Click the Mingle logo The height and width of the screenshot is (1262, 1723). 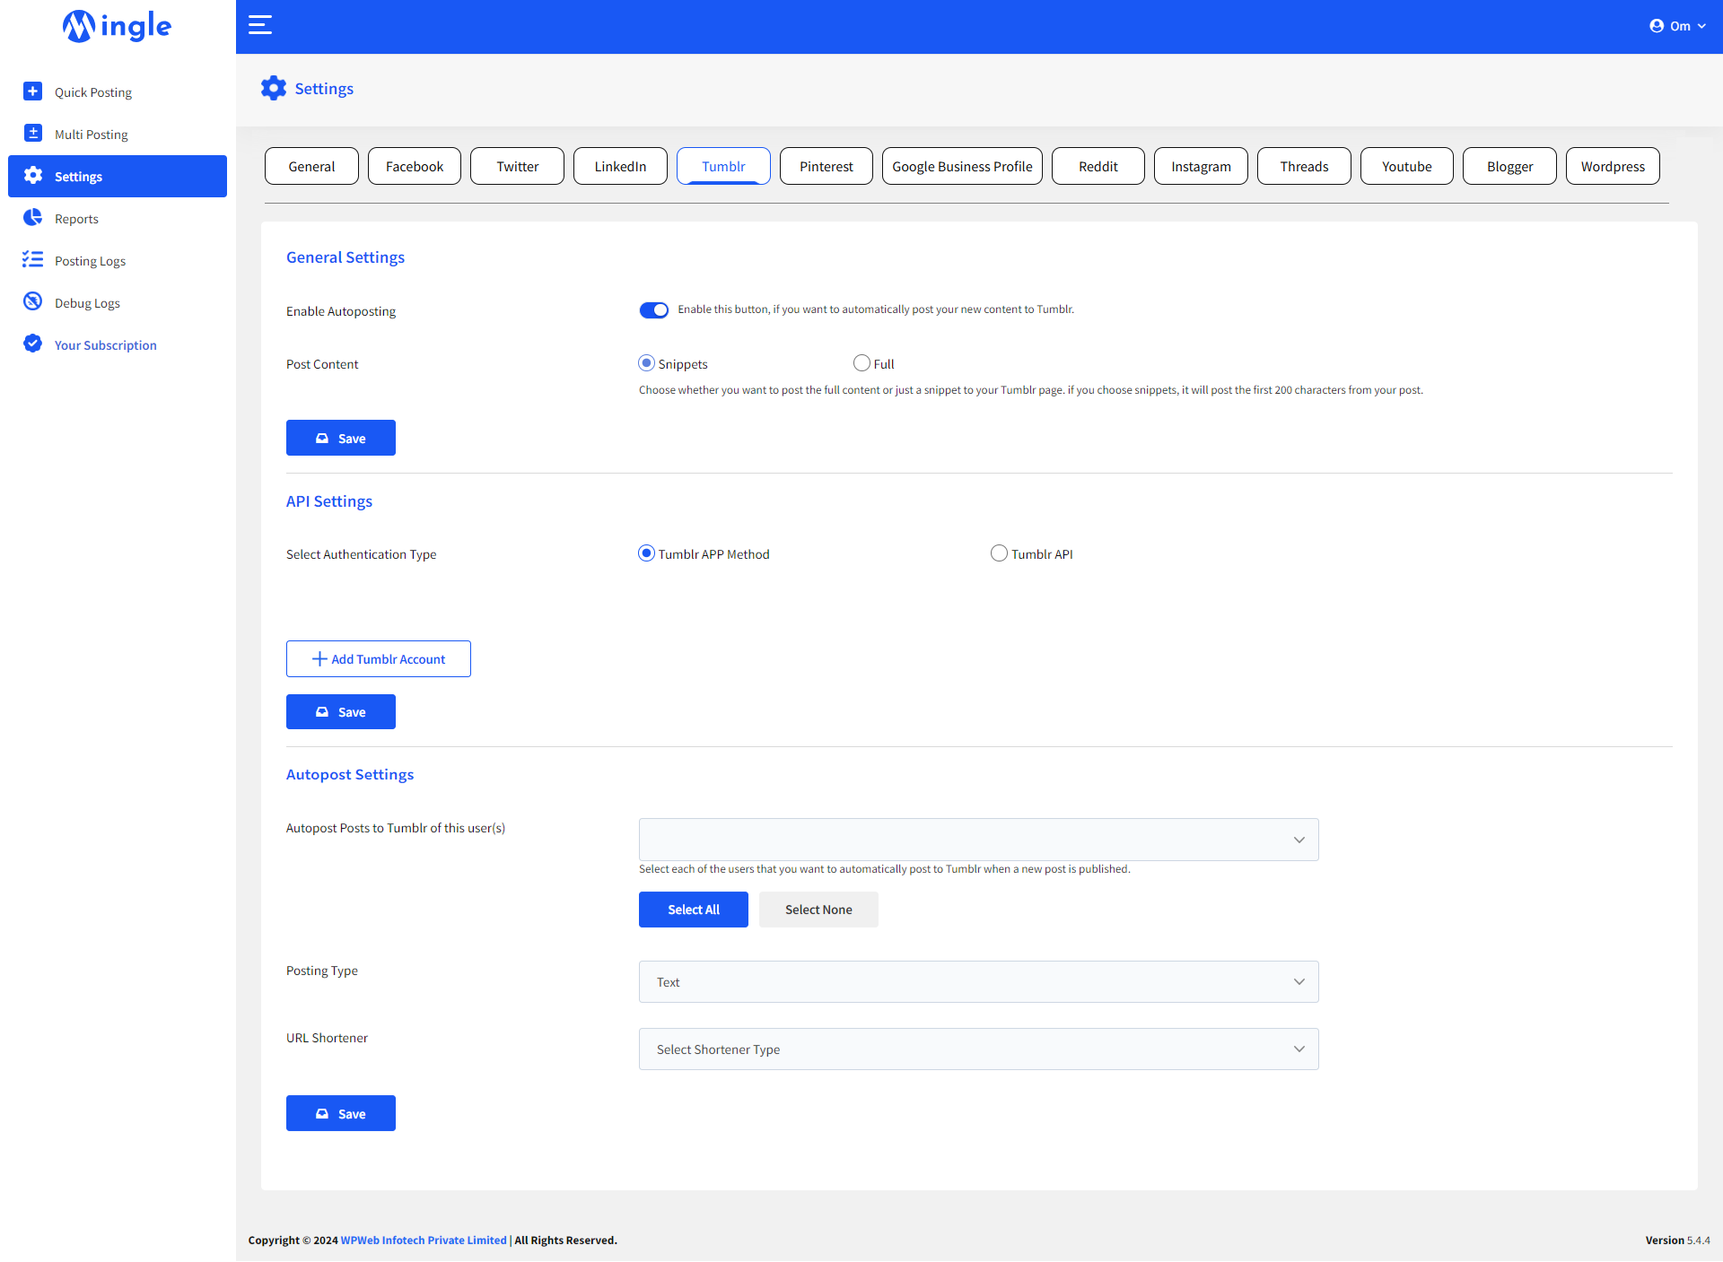[117, 26]
